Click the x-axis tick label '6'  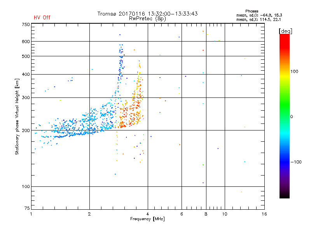[182, 214]
